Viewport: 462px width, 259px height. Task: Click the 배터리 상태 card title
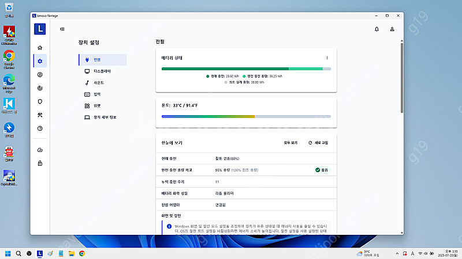click(172, 58)
